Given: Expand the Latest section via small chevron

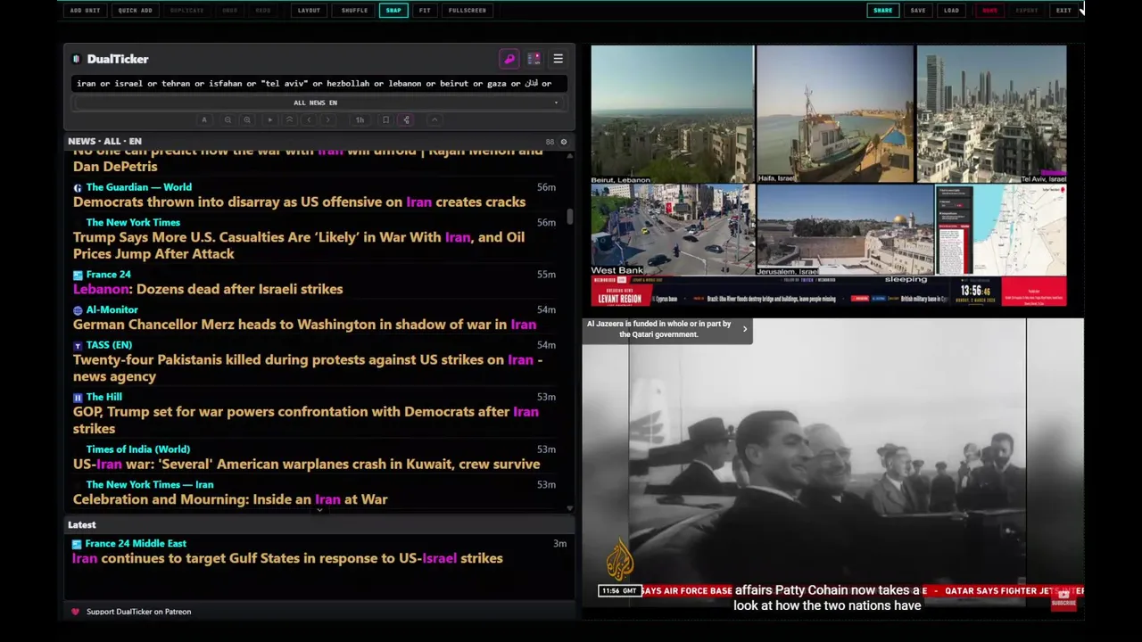Looking at the screenshot, I should (x=319, y=511).
